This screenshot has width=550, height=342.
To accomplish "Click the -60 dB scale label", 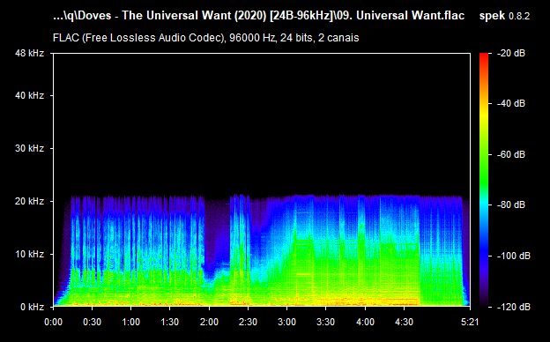I will [x=511, y=154].
